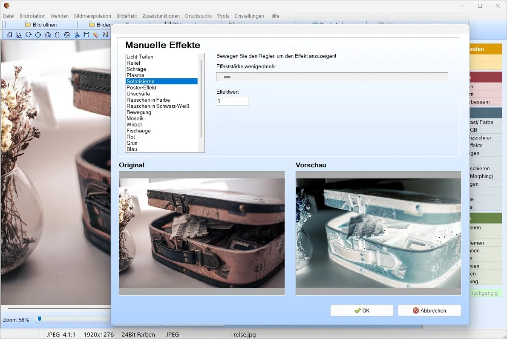Click the color levels bars icon

[106, 34]
